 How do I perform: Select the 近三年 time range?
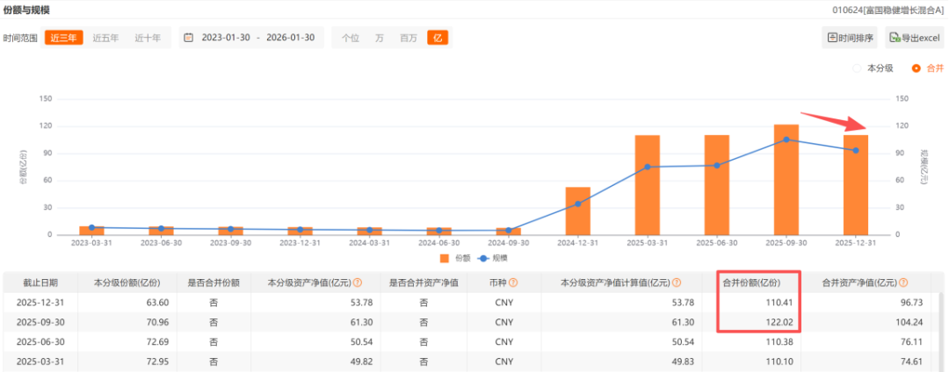click(x=63, y=38)
